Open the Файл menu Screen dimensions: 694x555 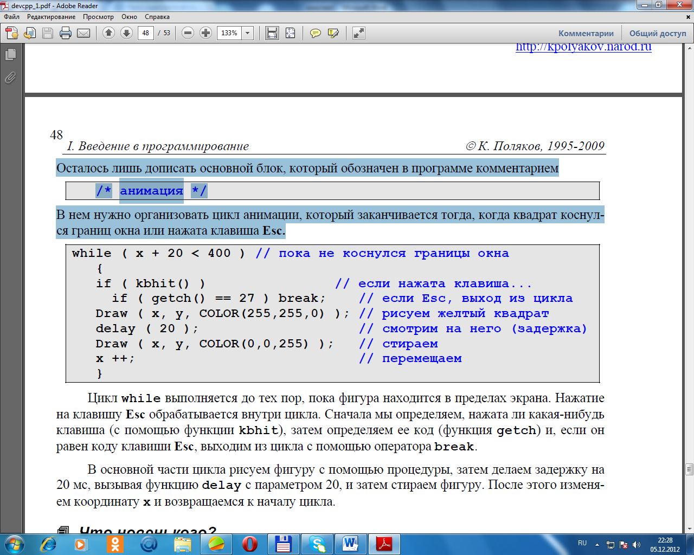pos(12,17)
